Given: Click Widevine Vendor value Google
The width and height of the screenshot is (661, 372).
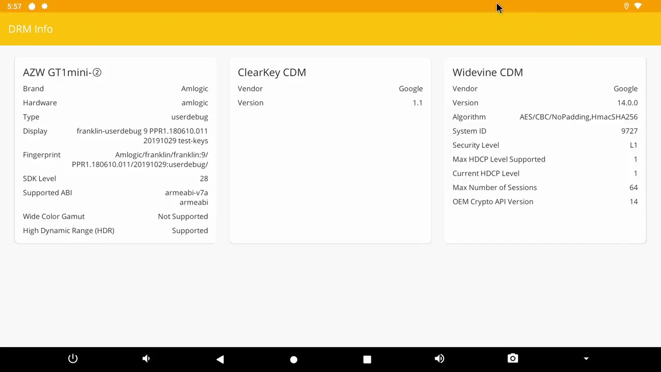Looking at the screenshot, I should (625, 89).
